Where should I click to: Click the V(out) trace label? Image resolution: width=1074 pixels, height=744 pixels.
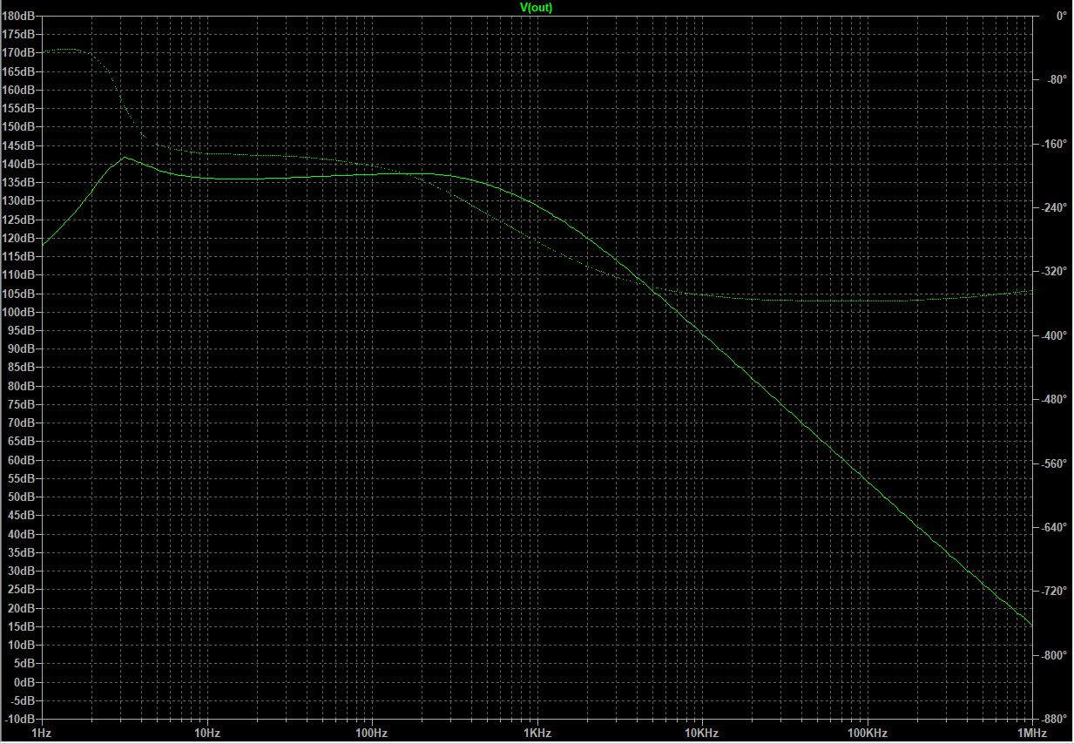(x=536, y=7)
